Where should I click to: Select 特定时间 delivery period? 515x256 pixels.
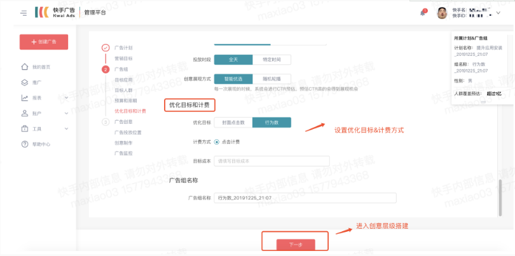pos(271,60)
